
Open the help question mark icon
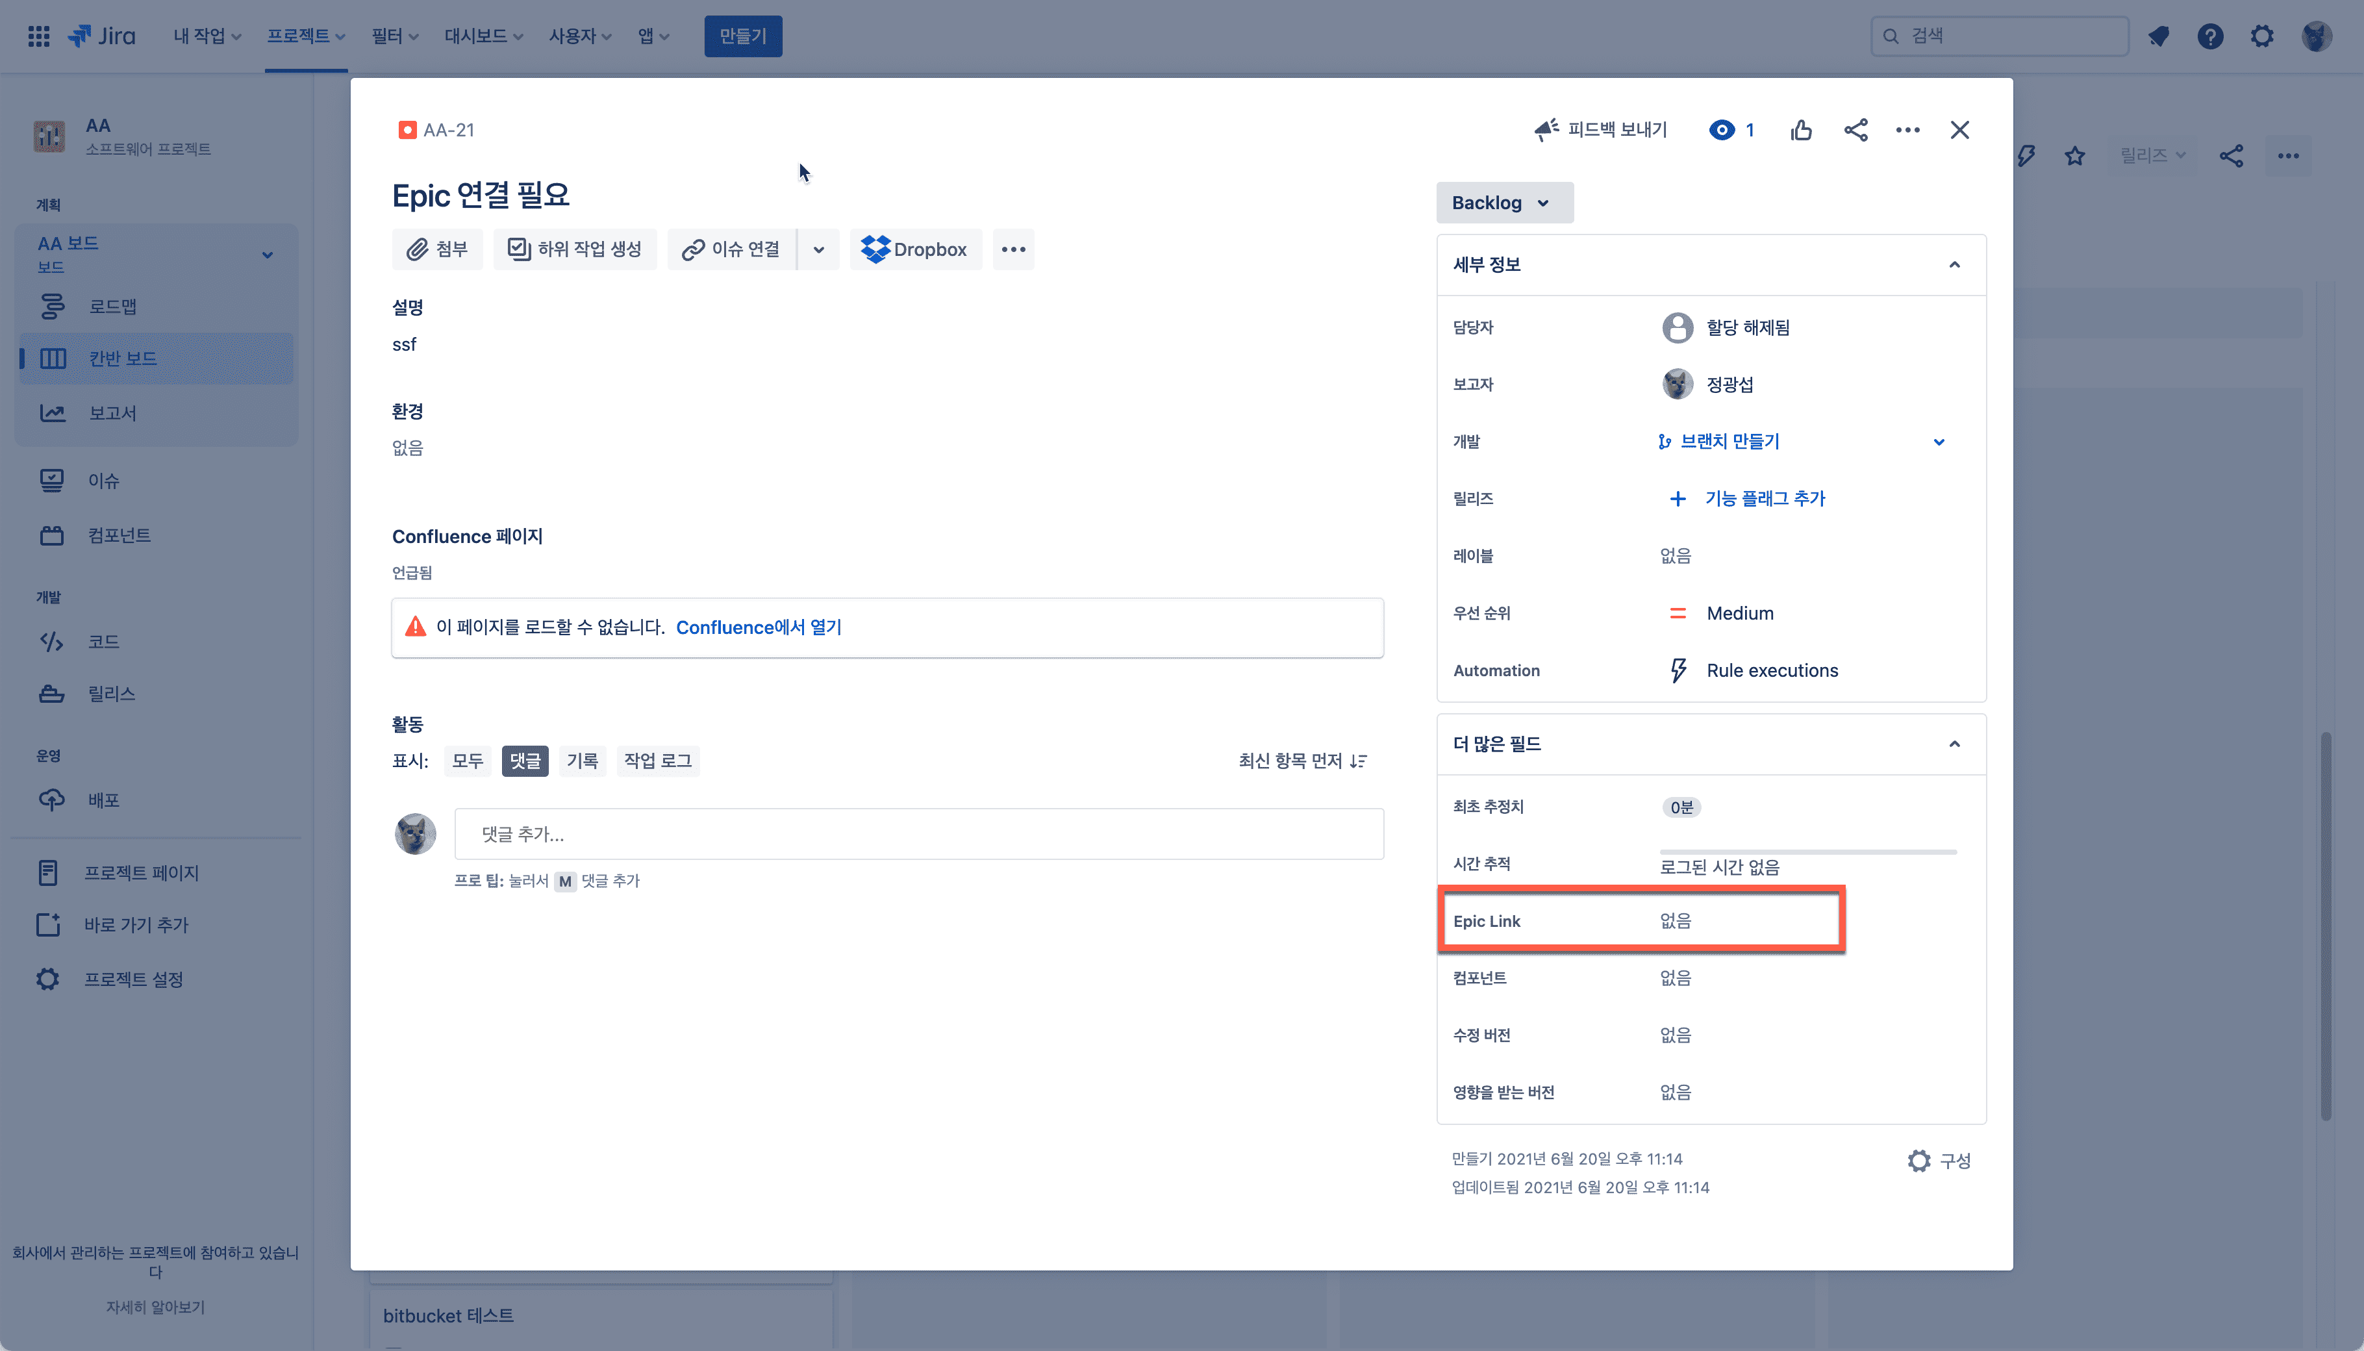[x=2210, y=36]
